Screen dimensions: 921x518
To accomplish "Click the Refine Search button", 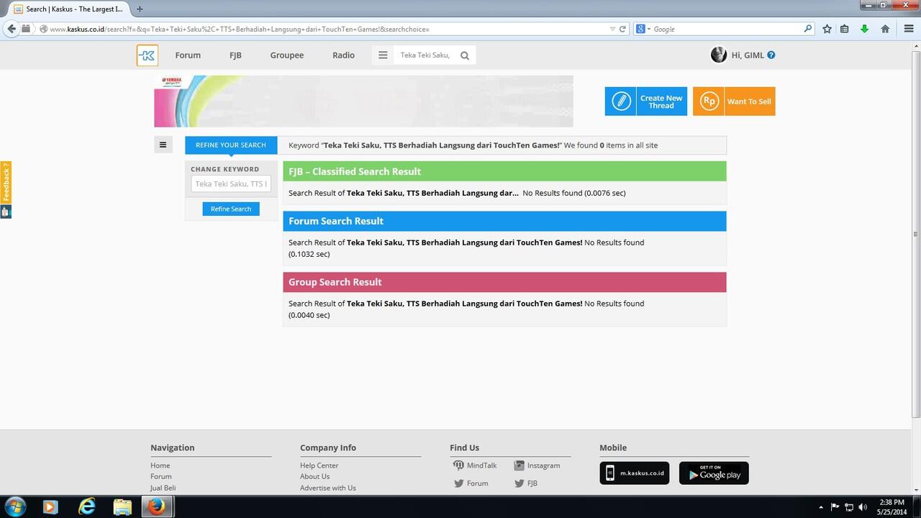I will click(231, 209).
